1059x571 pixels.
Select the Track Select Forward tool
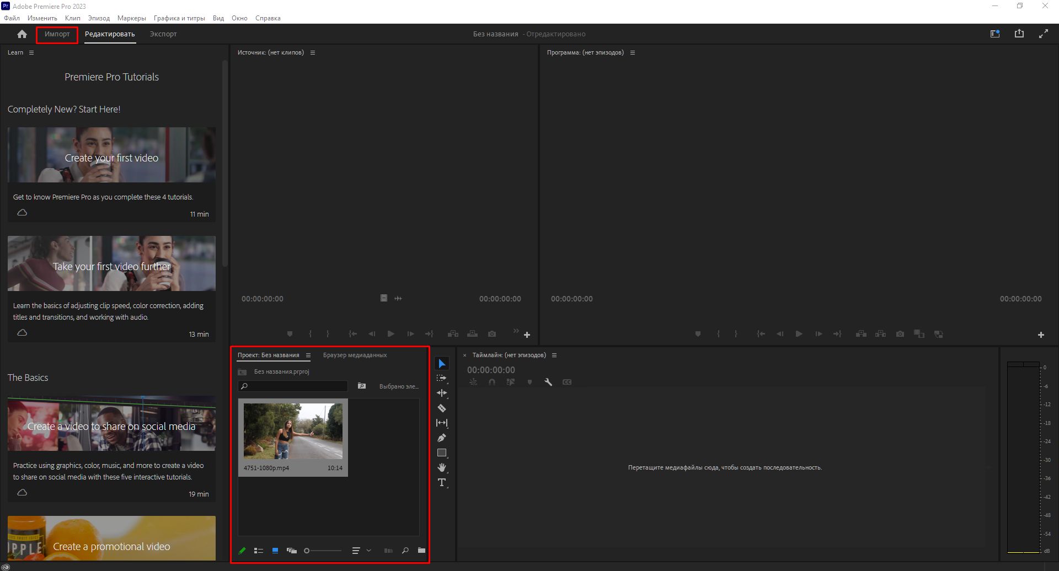tap(442, 379)
